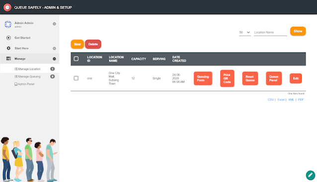Expand the Start Here section
The width and height of the screenshot is (317, 182).
(x=54, y=48)
